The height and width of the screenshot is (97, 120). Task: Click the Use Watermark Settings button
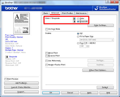point(101,61)
